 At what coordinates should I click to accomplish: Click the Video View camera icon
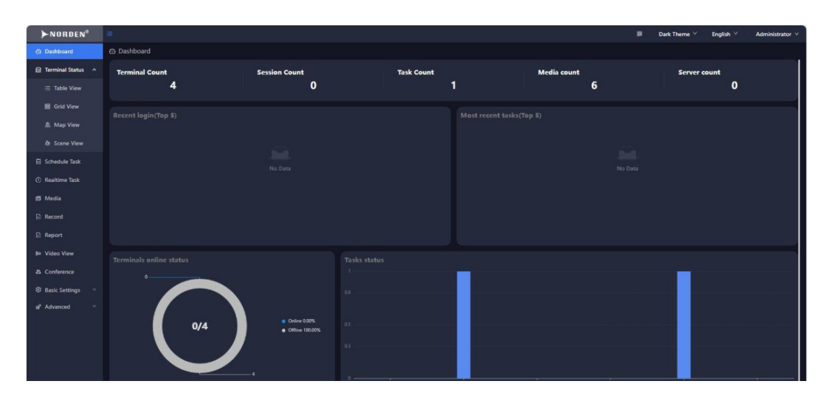(38, 253)
